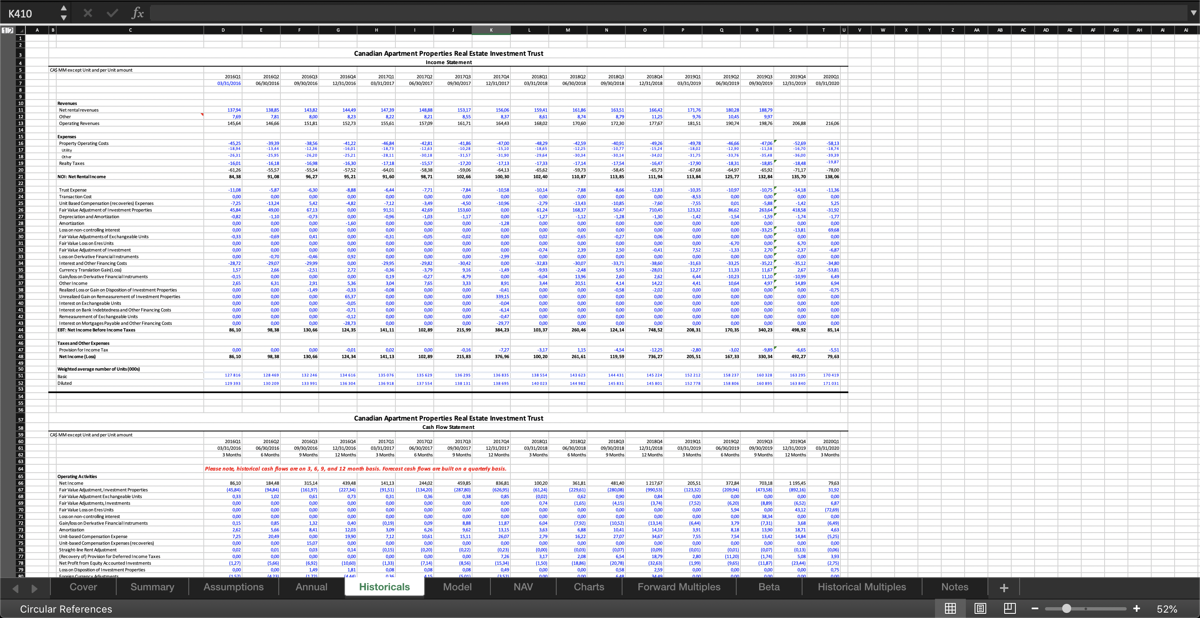Open the NAV sheet tab
The image size is (1200, 618).
[522, 587]
